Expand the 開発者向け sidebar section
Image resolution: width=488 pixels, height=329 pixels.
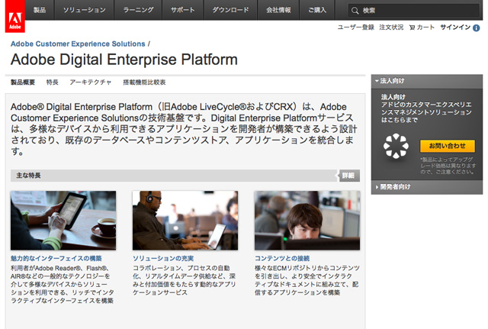click(427, 187)
